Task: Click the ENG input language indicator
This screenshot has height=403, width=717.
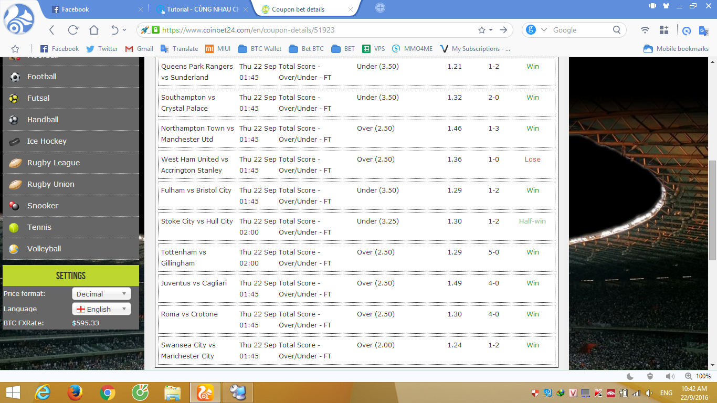Action: (x=666, y=393)
